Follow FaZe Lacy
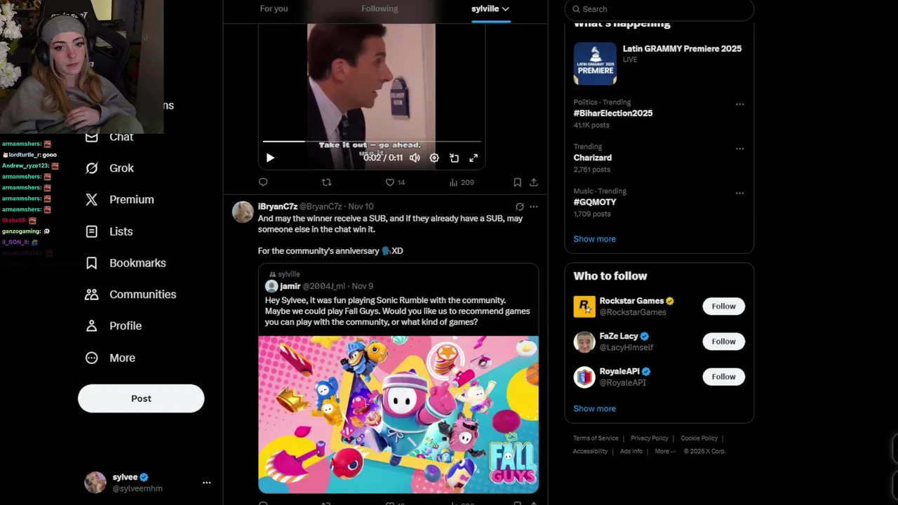 [723, 342]
